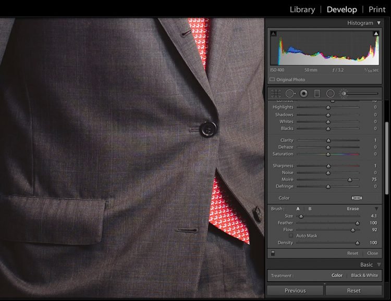Image resolution: width=391 pixels, height=301 pixels.
Task: Click the "Treatment :" label
Action: click(x=282, y=275)
